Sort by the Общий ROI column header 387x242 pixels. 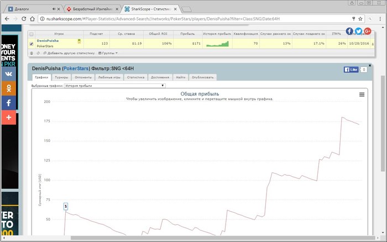click(158, 34)
